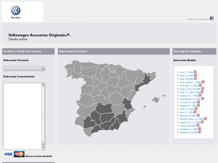218x163 pixels.
Task: Click the PDF icon next to Fox
Action: [x=195, y=72]
